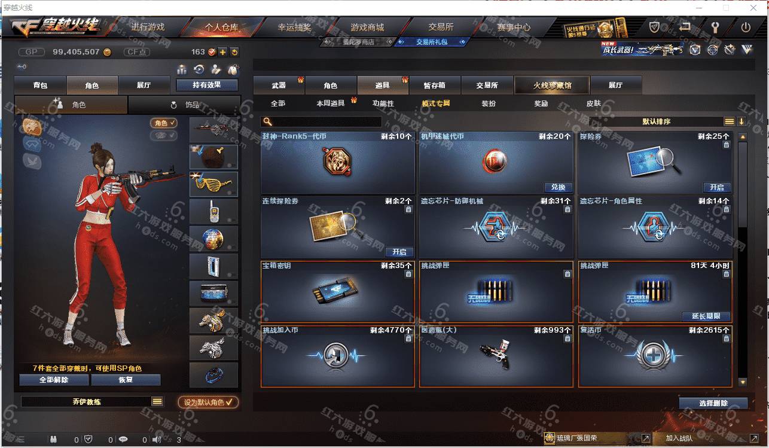Click trash icon on 宝箱密钥 item

click(408, 274)
